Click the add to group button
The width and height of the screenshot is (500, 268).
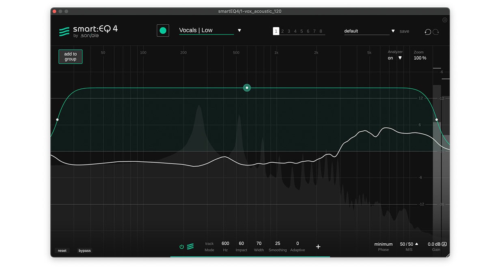coord(71,56)
